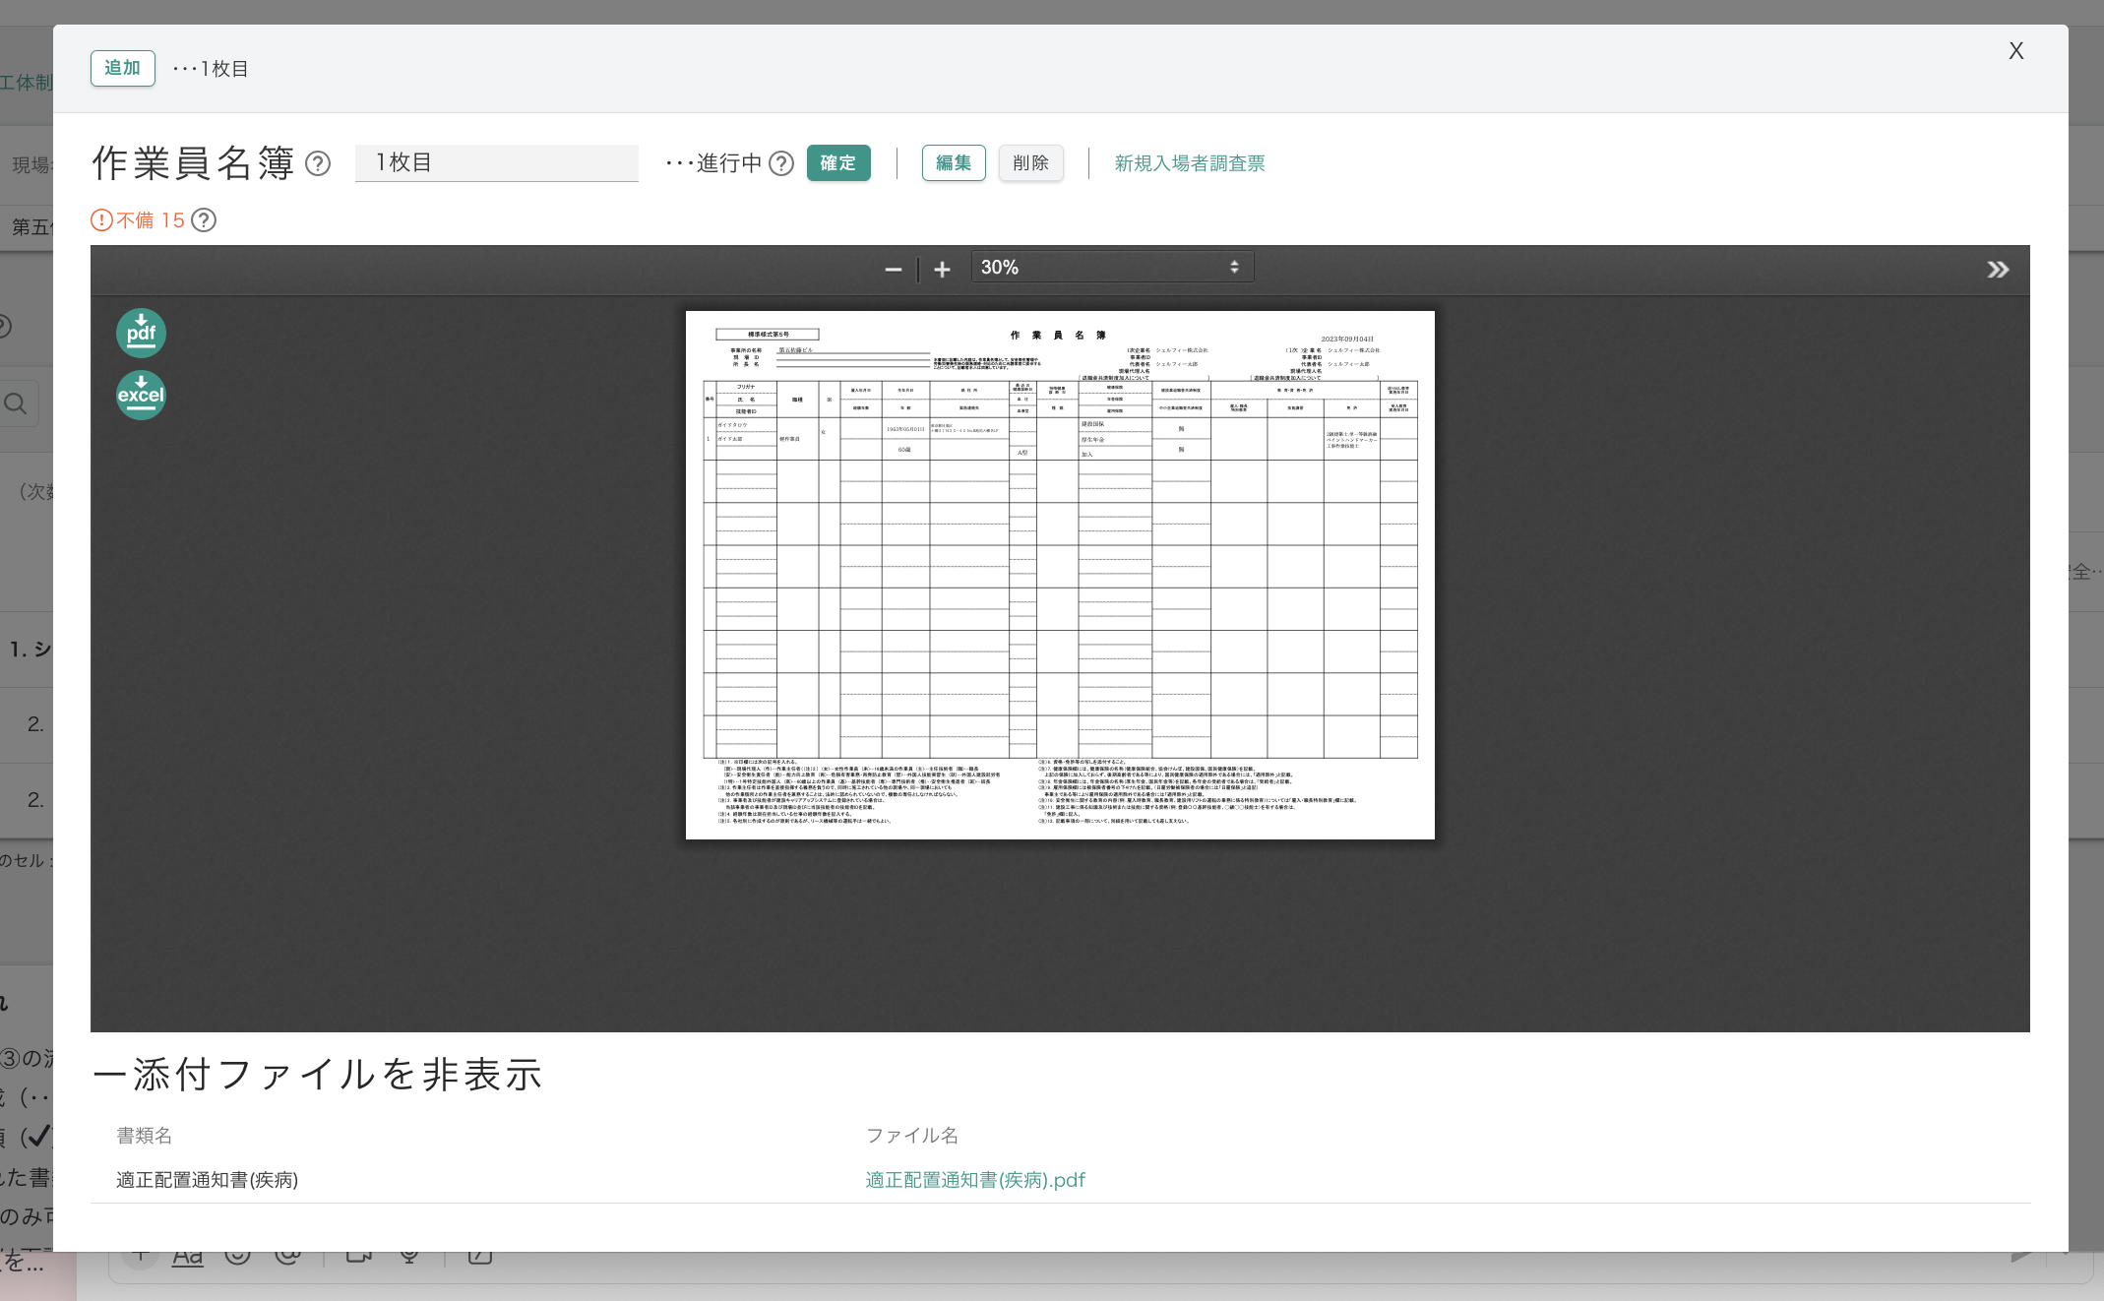This screenshot has width=2104, height=1301.
Task: Open the 30% zoom level dropdown
Action: click(x=1111, y=267)
